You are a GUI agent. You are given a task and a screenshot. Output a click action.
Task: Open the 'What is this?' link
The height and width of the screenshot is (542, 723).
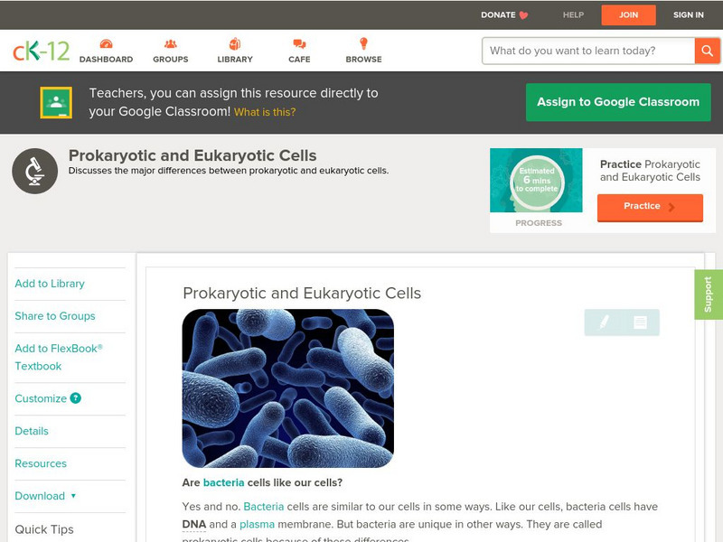pos(265,112)
